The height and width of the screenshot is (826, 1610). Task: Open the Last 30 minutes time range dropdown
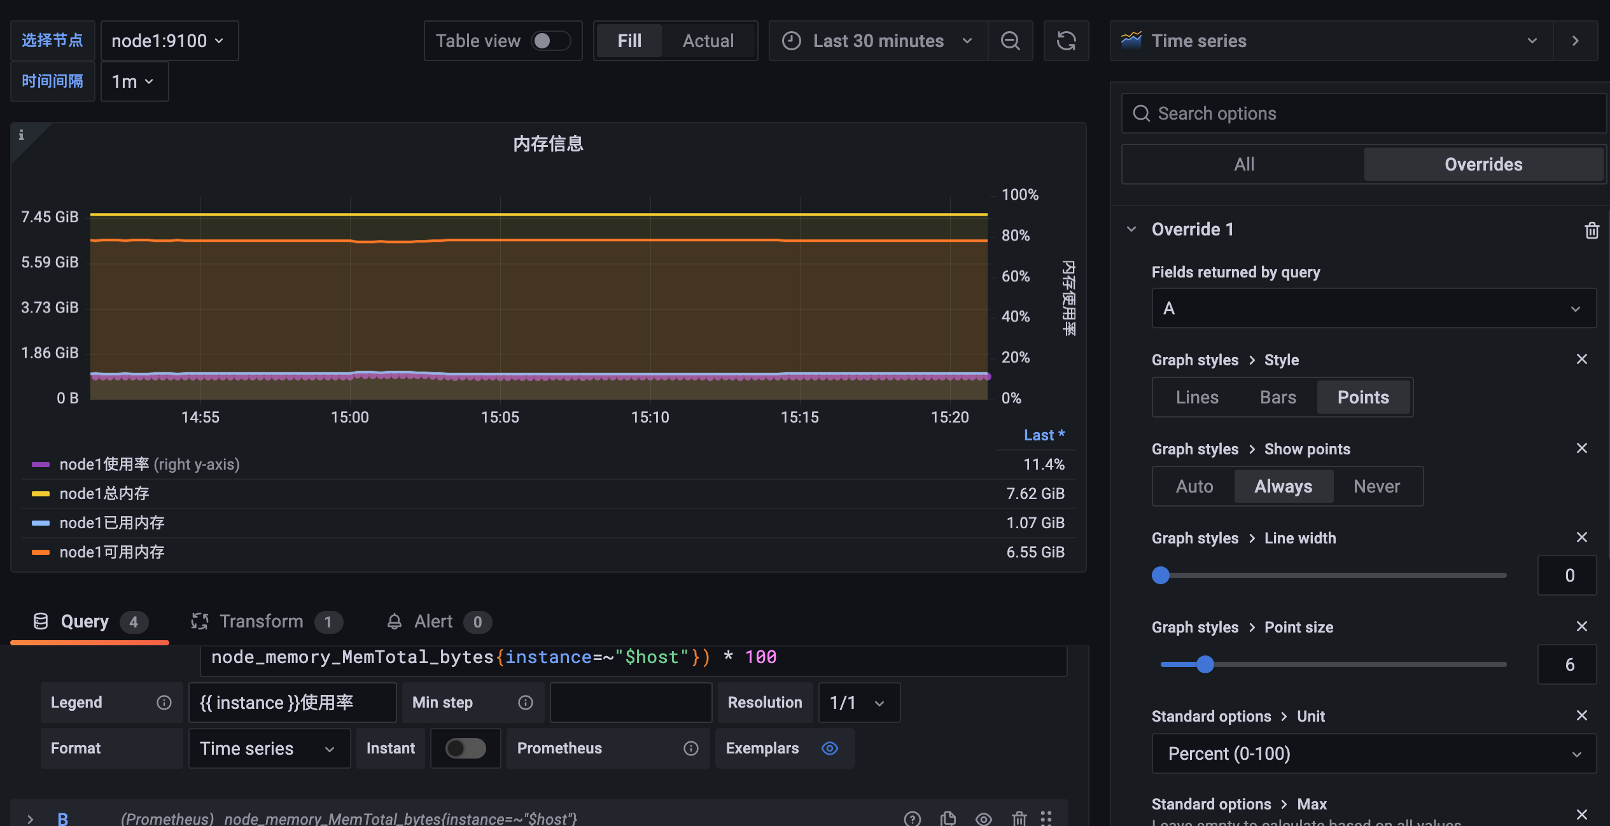click(x=878, y=41)
